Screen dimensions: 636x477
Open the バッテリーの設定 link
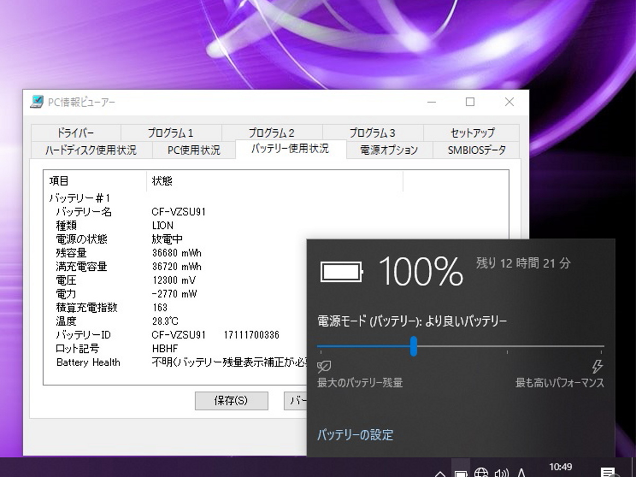(355, 435)
